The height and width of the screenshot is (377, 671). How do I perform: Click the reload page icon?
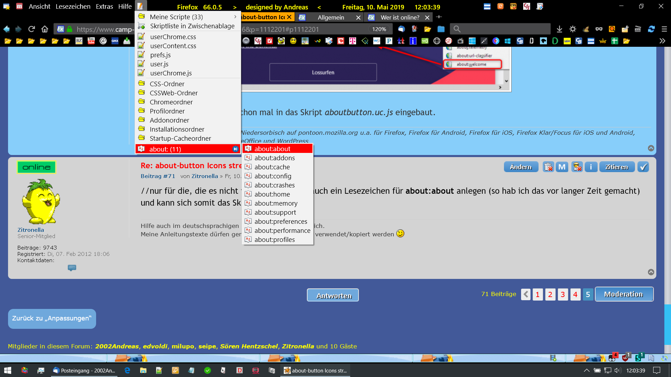point(31,29)
